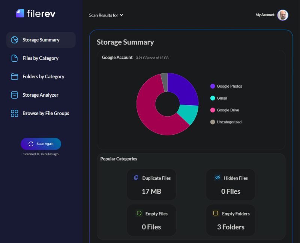This screenshot has width=300, height=243.
Task: Click the grey Uncategorized chart segment
Action: [x=165, y=82]
